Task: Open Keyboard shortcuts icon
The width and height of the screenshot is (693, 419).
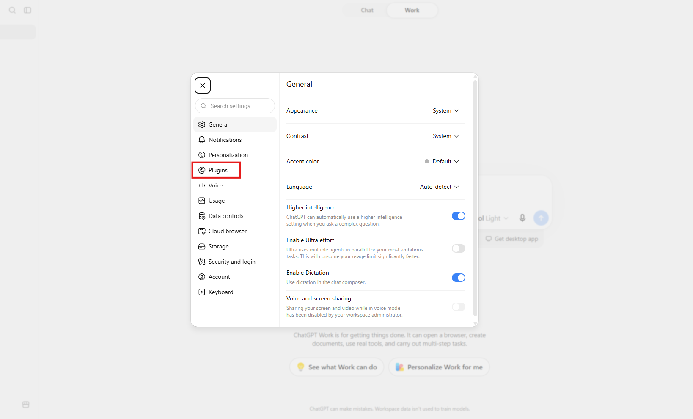Action: click(x=202, y=292)
